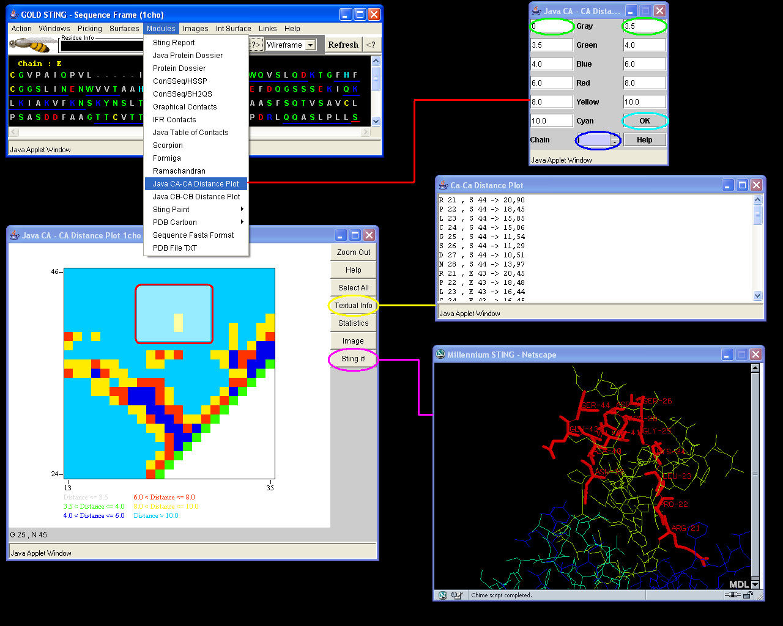Click the Gray lower-bound field
The width and height of the screenshot is (783, 626).
[x=552, y=26]
